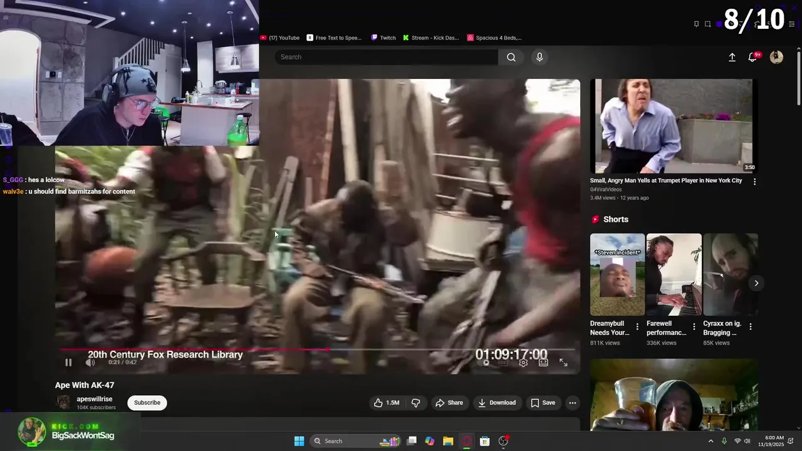Open the apeswillrise channel name link
The image size is (802, 451).
pos(95,399)
